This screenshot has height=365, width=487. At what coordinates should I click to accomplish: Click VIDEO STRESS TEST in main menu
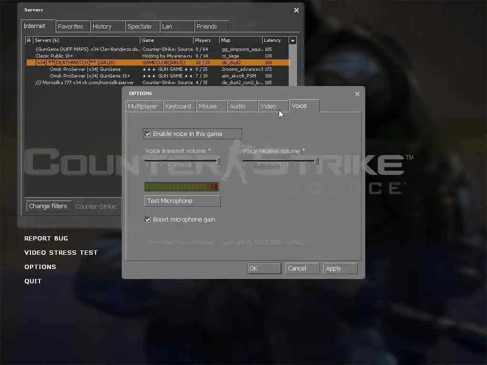click(x=61, y=253)
